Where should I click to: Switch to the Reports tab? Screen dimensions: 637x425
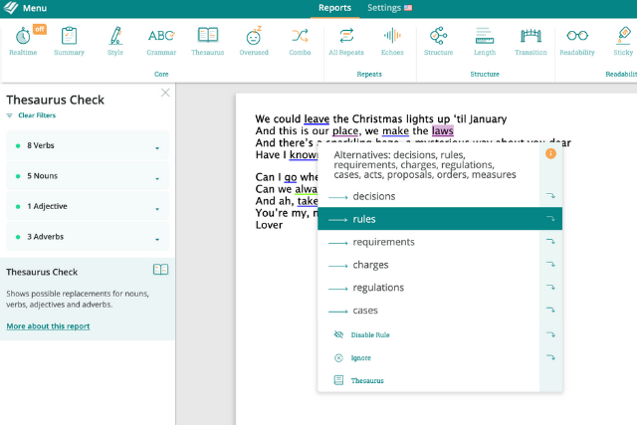(x=334, y=8)
